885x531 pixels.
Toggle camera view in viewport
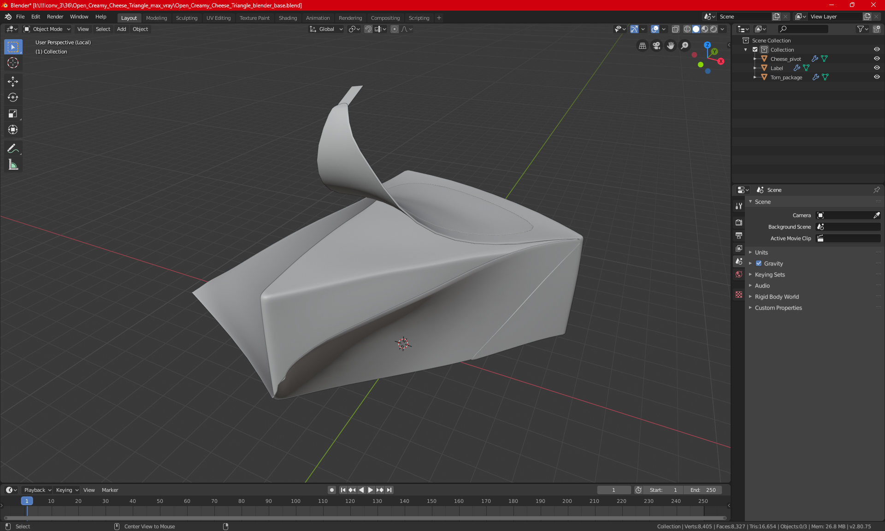(x=656, y=46)
